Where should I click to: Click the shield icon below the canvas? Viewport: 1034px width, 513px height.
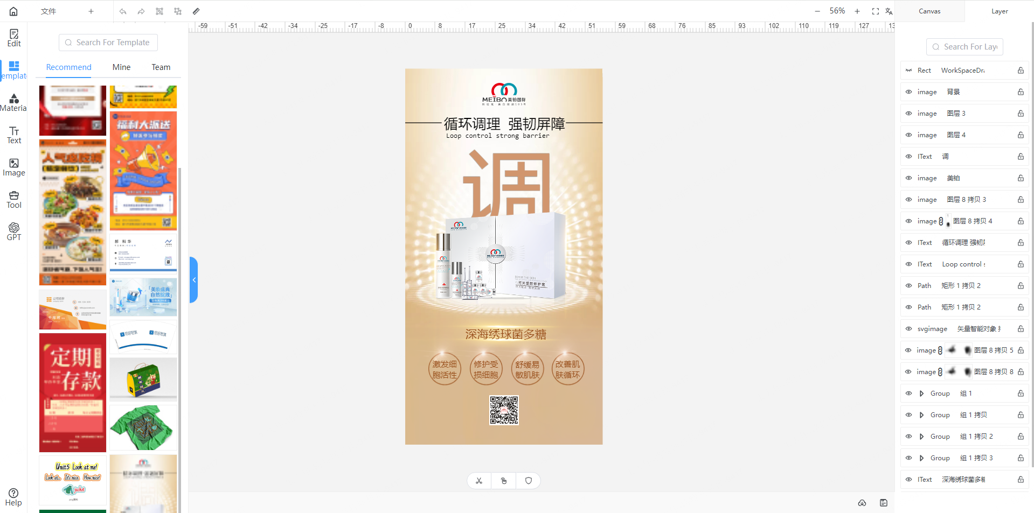tap(529, 481)
